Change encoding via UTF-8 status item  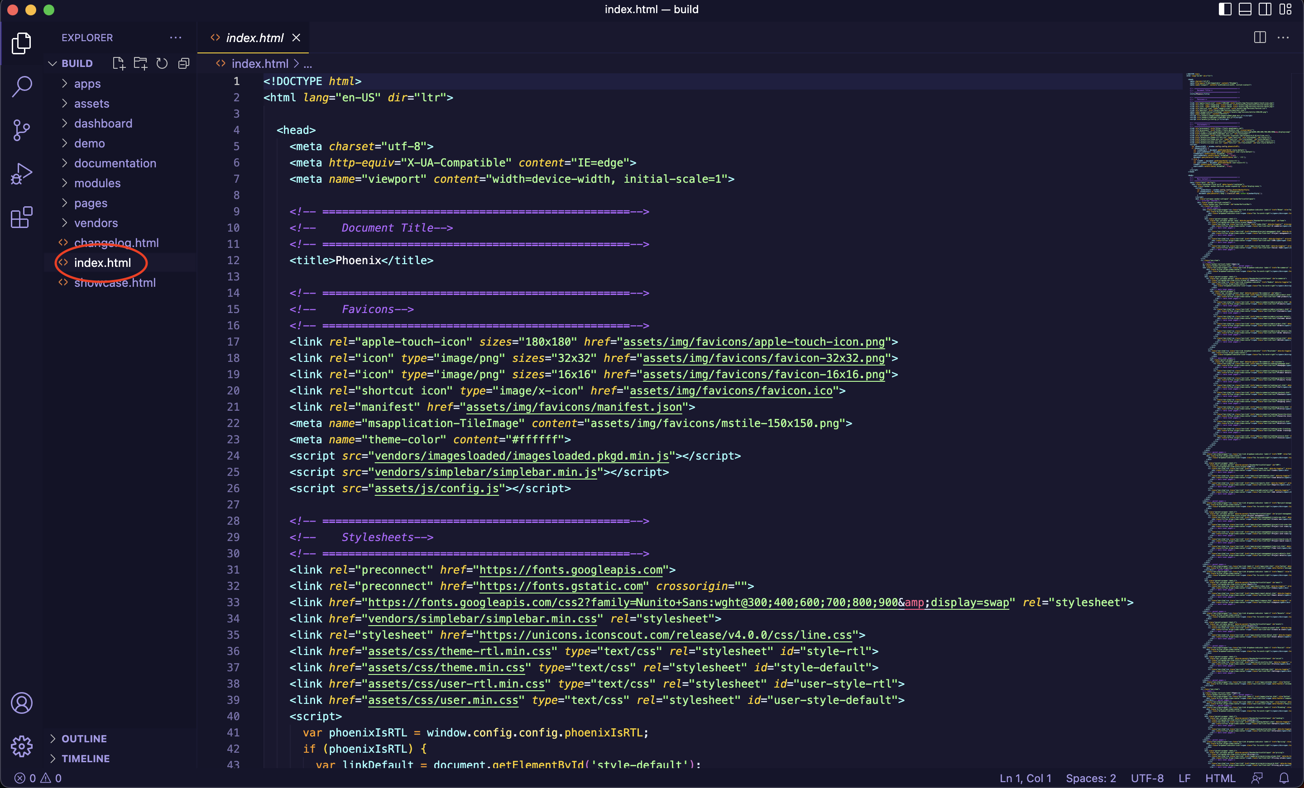(x=1147, y=778)
